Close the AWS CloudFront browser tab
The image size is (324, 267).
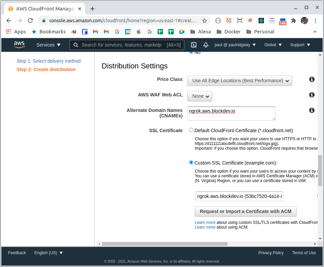coord(80,9)
